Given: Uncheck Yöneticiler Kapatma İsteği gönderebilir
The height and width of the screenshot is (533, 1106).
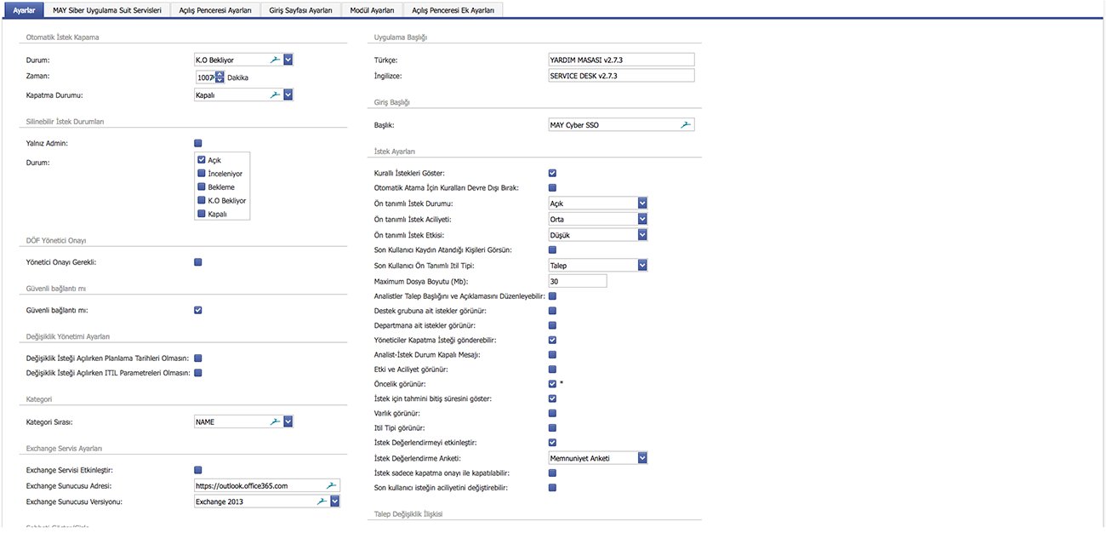Looking at the screenshot, I should click(x=553, y=340).
